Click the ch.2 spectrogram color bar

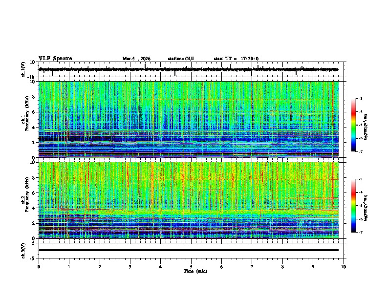coord(353,206)
